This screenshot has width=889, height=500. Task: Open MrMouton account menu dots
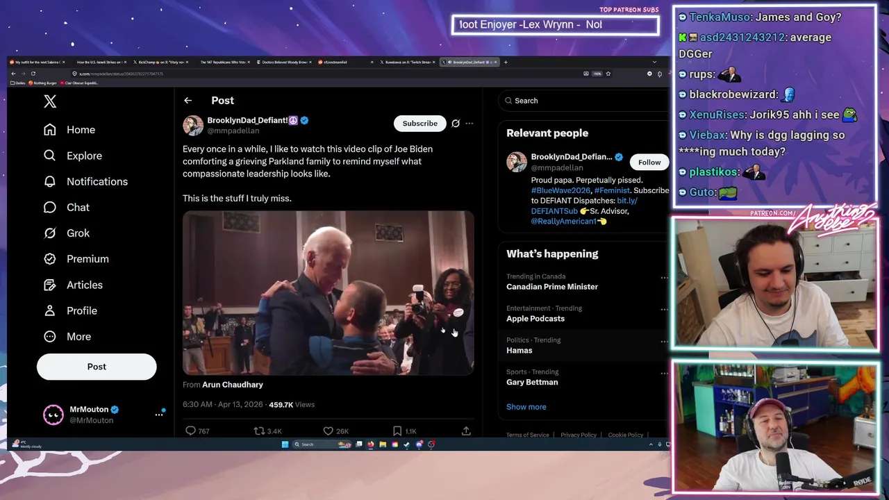[159, 415]
